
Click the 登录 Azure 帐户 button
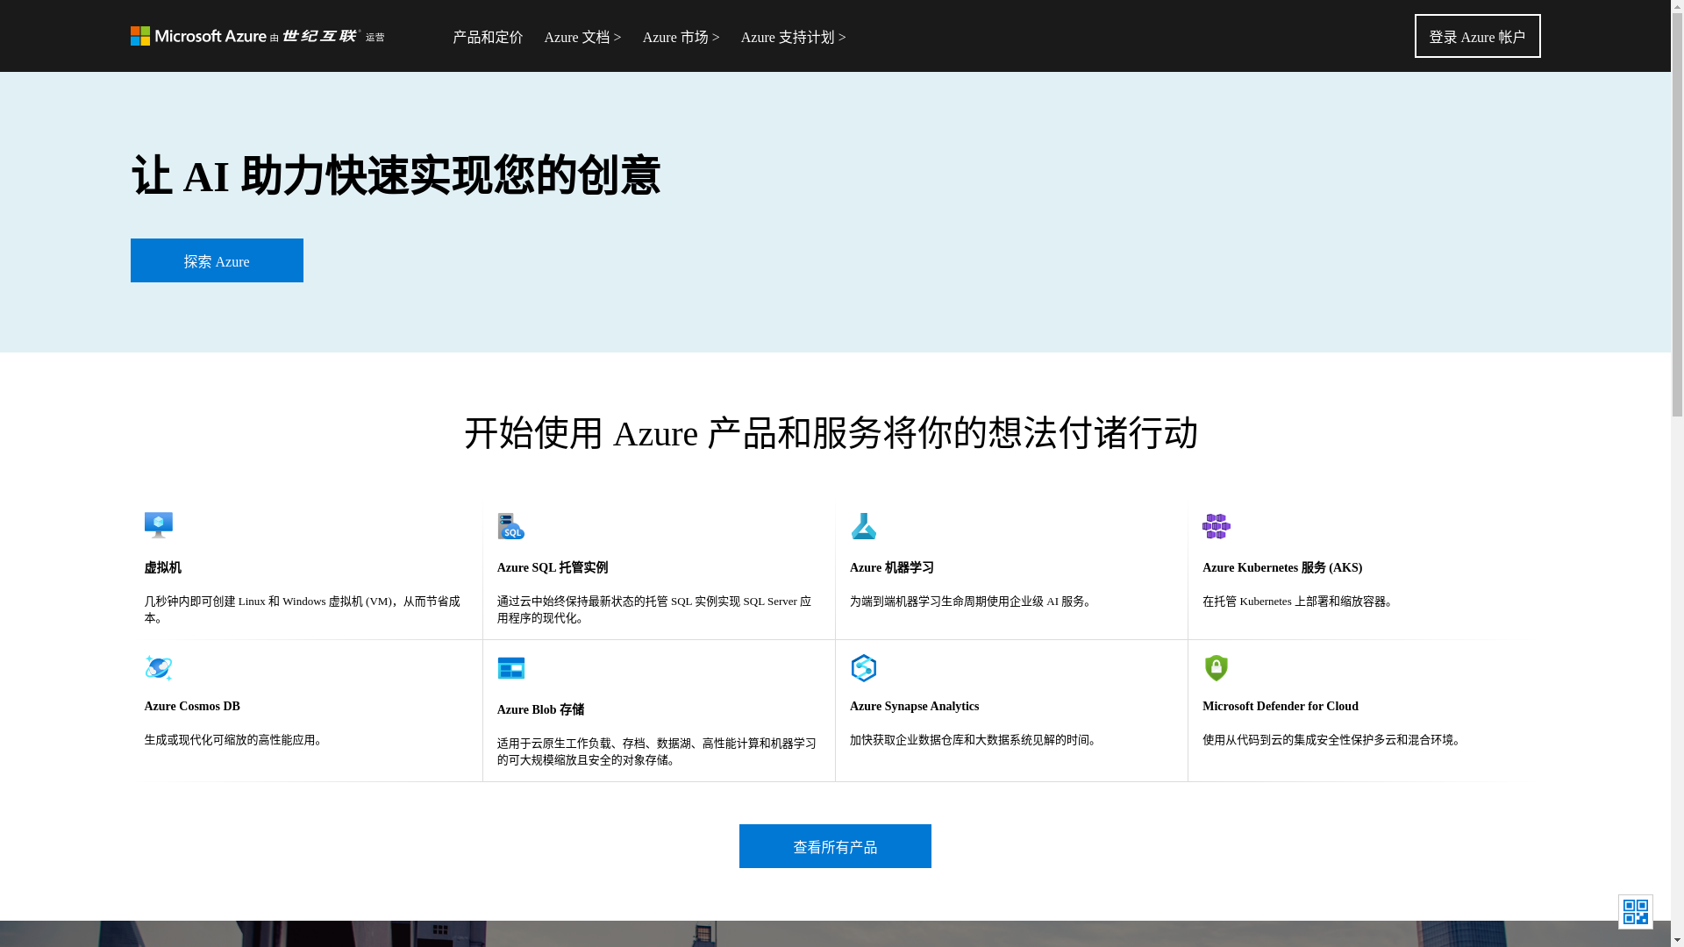point(1478,36)
